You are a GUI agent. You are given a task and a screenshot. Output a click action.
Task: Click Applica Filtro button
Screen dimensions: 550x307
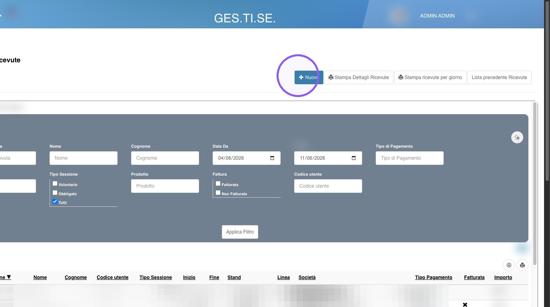pos(240,232)
